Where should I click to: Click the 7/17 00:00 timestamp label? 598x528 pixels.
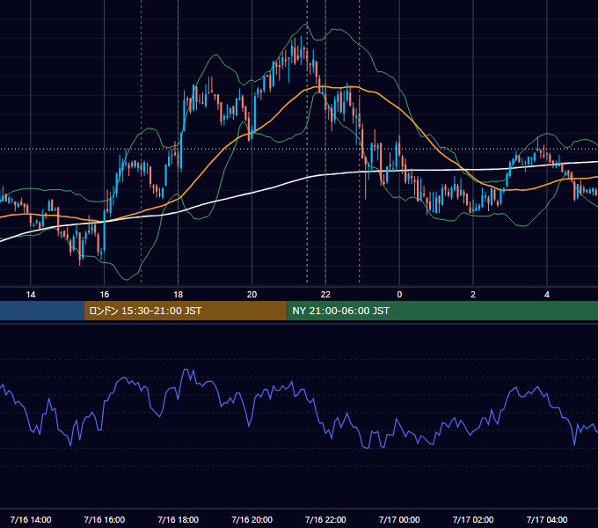[x=399, y=519]
